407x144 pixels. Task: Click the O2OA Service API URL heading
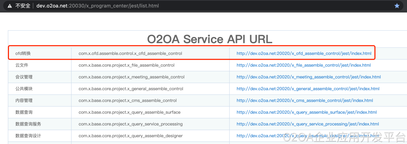[x=209, y=39]
